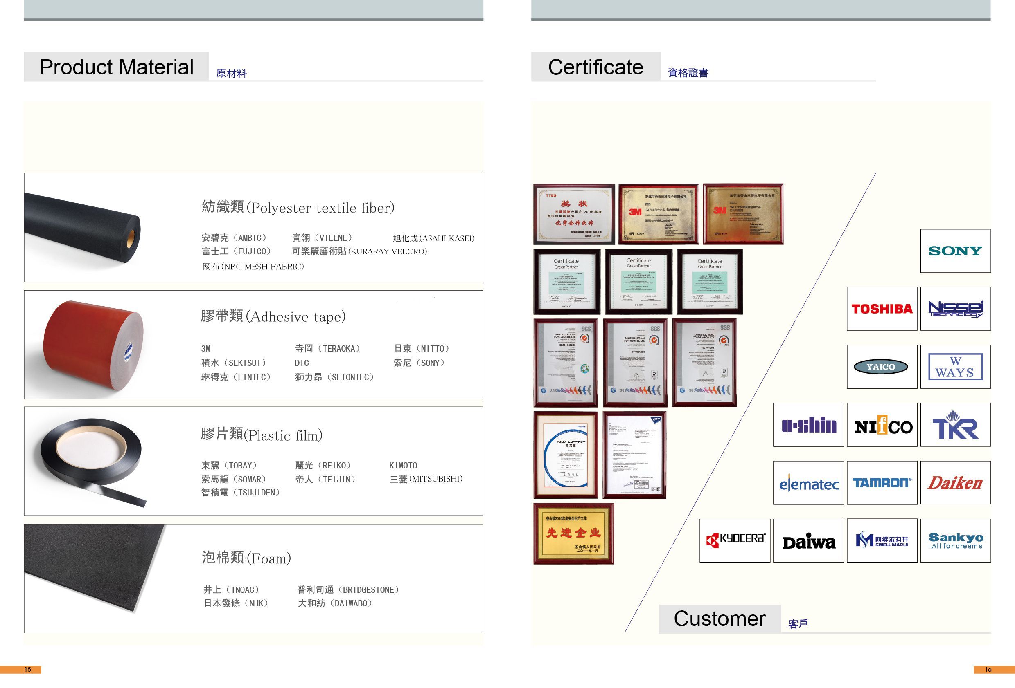Select the Sankyo All for dreams logo
The height and width of the screenshot is (688, 1015).
click(x=955, y=540)
